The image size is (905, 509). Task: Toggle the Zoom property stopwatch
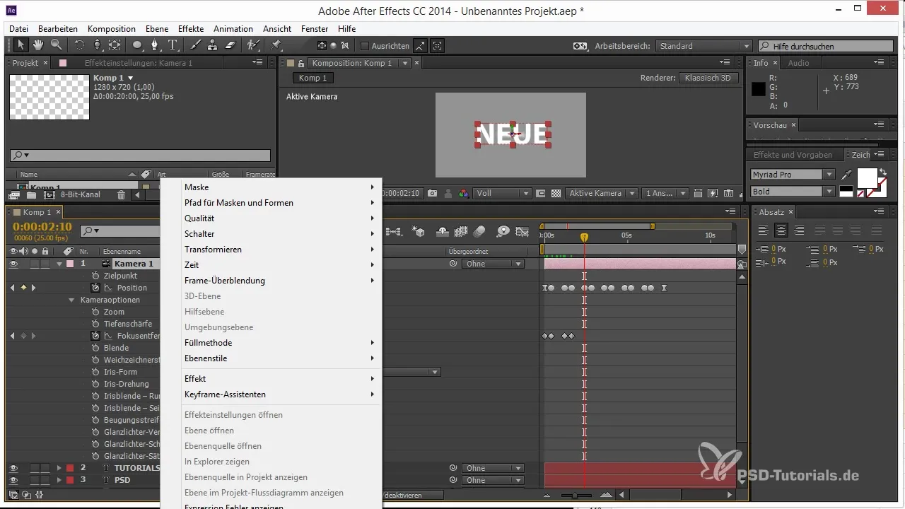(95, 312)
